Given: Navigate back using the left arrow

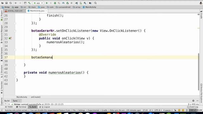Looking at the screenshot, I should coord(16,3).
